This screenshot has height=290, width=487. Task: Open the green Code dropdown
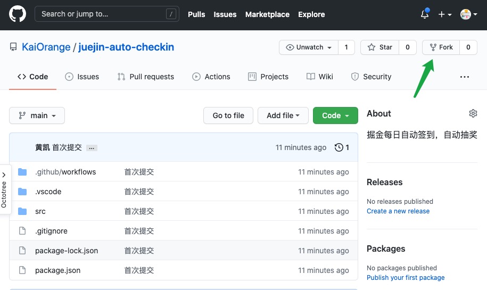[335, 115]
